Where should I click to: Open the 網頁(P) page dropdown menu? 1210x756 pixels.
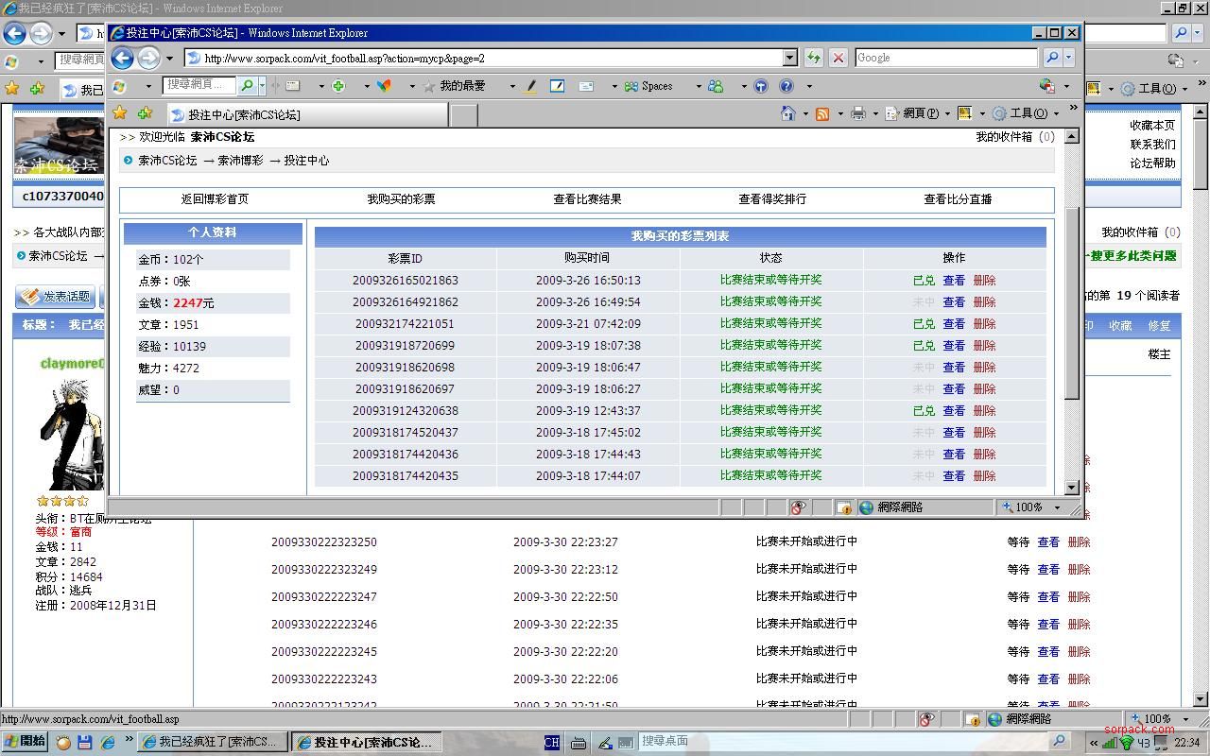(x=914, y=113)
